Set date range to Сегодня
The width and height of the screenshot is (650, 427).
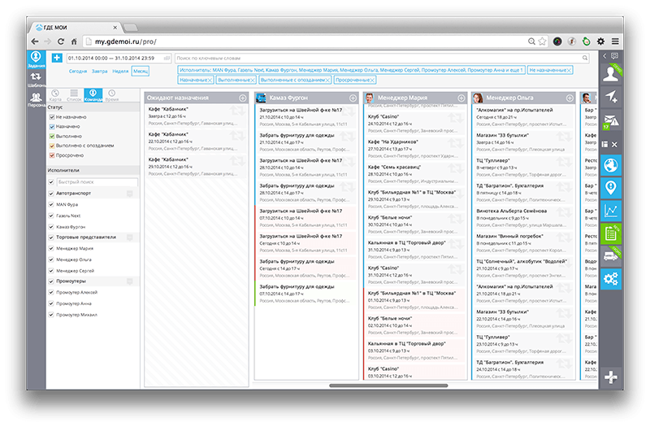78,71
